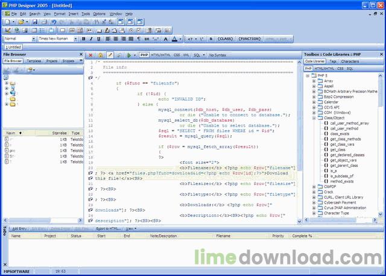Click the Print icon
This screenshot has width=386, height=276.
click(x=44, y=22)
